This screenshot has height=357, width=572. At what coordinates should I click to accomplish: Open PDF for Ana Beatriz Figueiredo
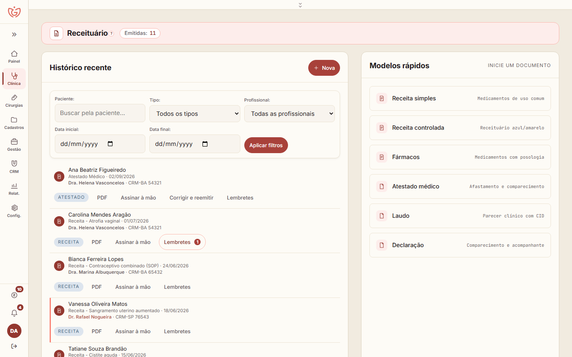pyautogui.click(x=102, y=198)
